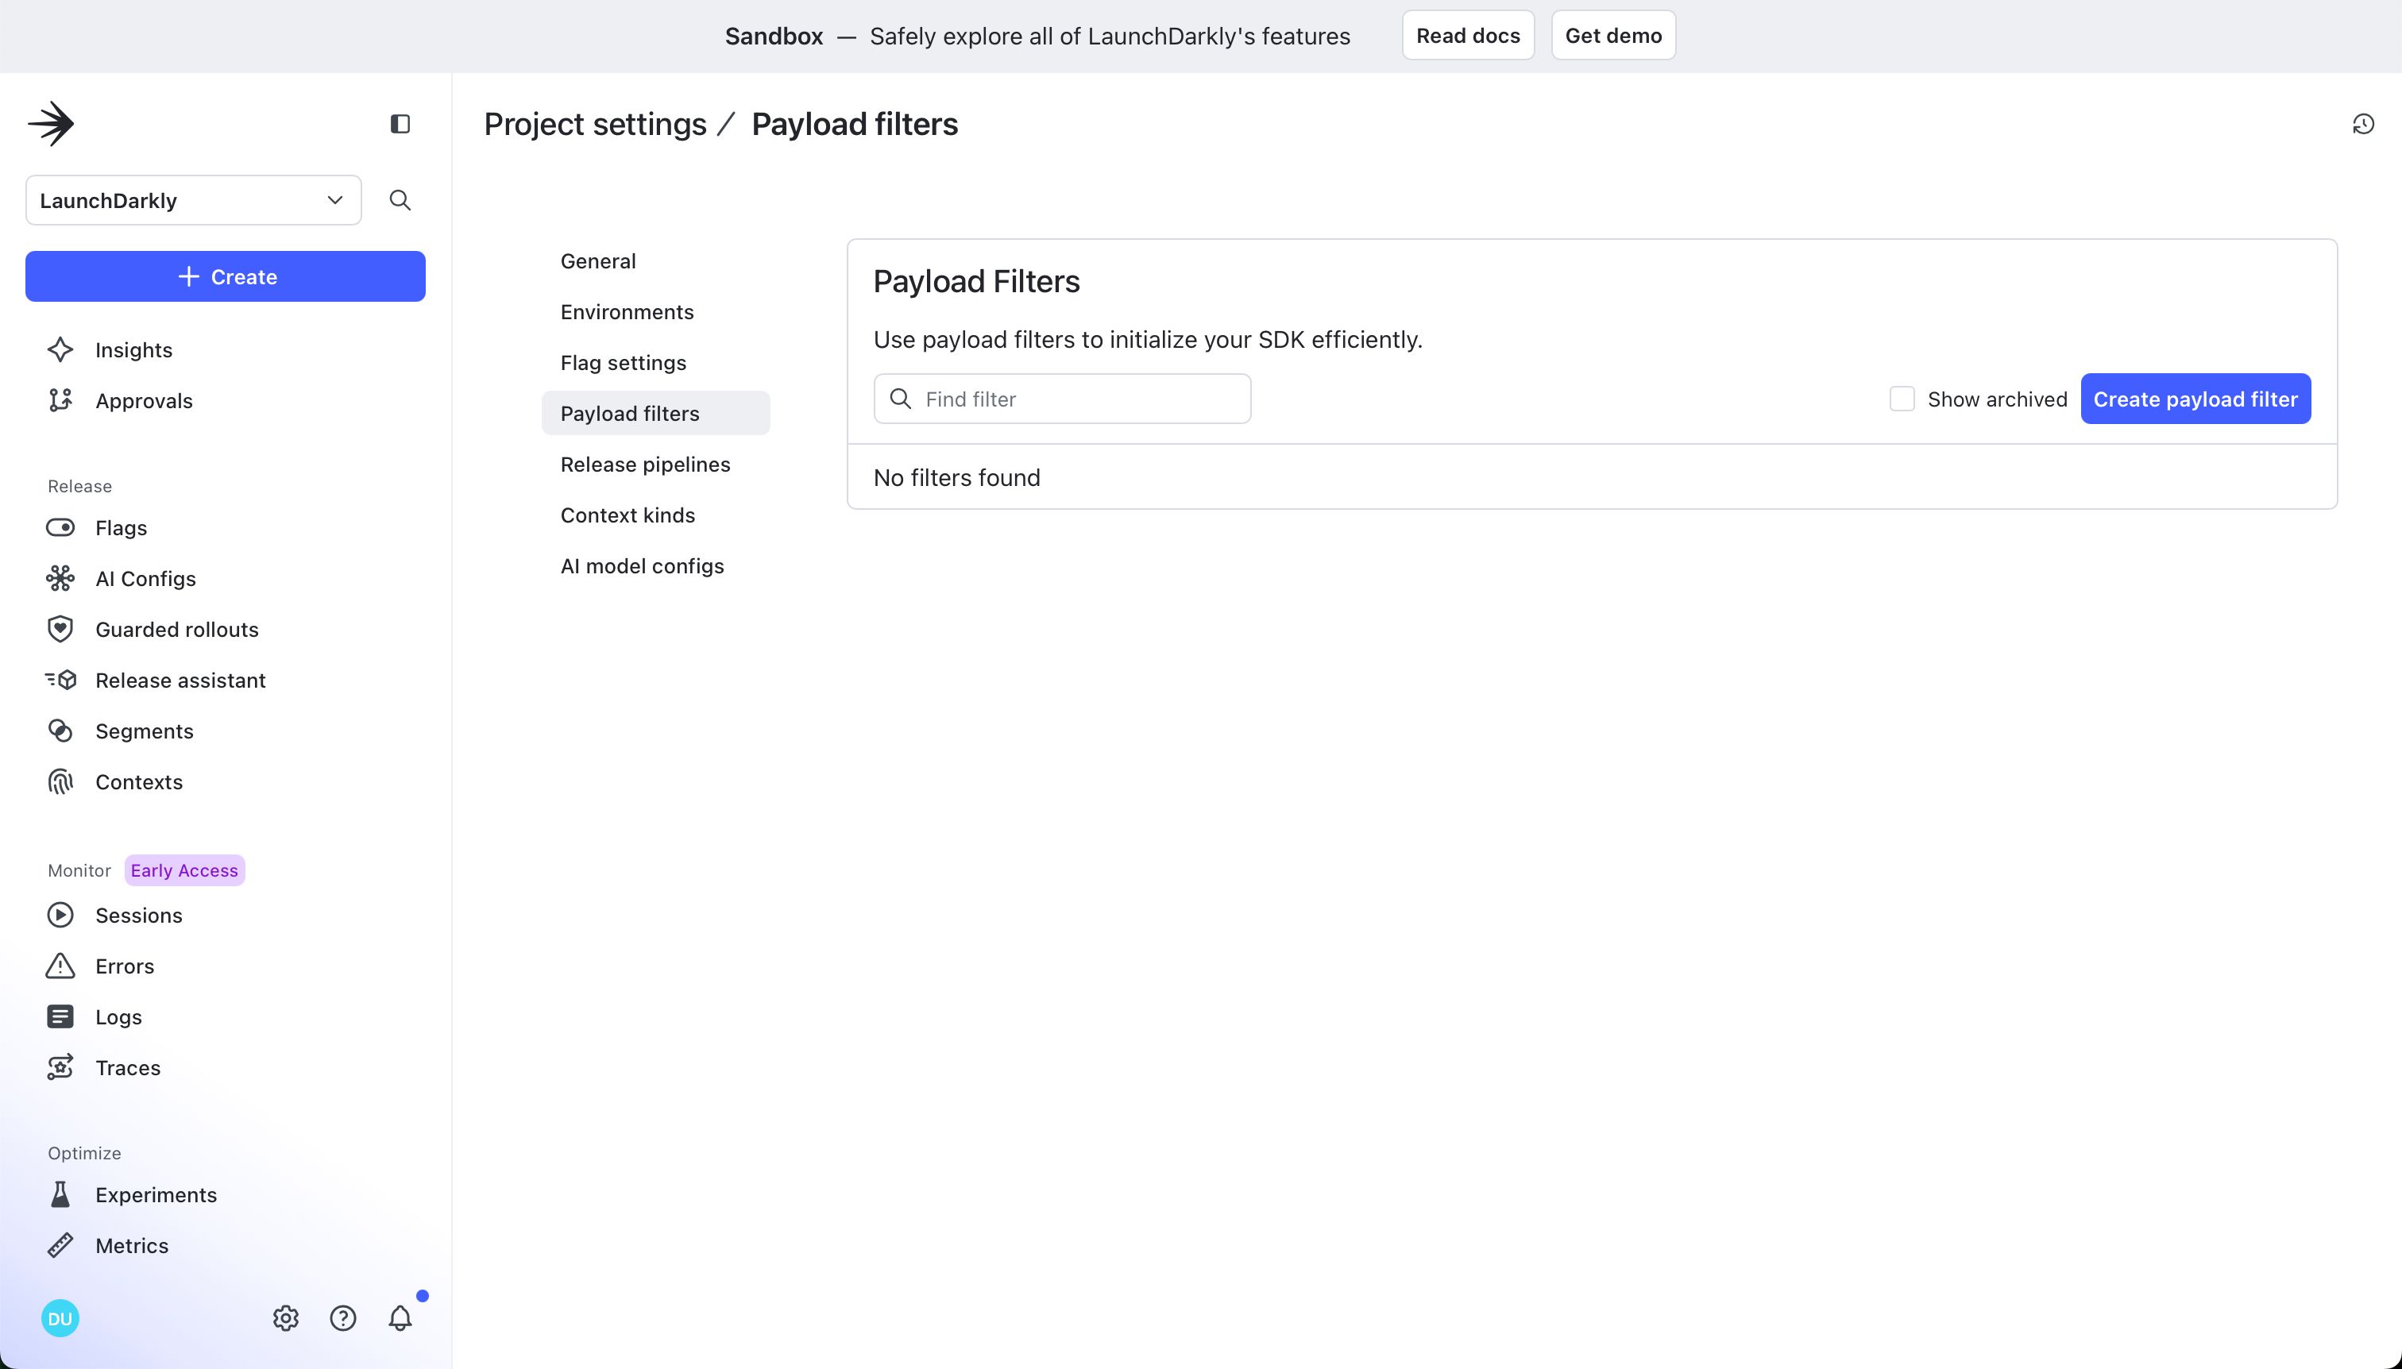Open the help question mark icon
Viewport: 2402px width, 1369px height.
pyautogui.click(x=343, y=1318)
